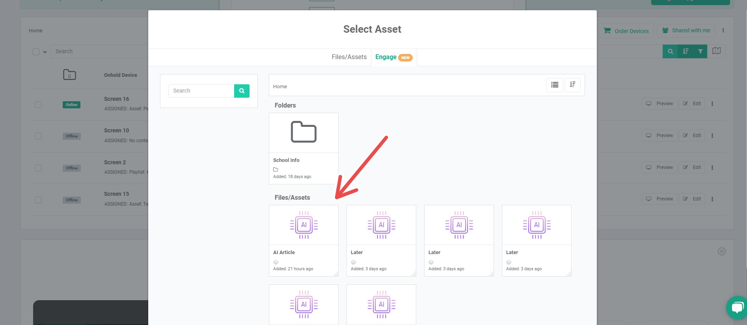The width and height of the screenshot is (747, 325).
Task: Open the more options menu for Screen 2
Action: pos(712,167)
